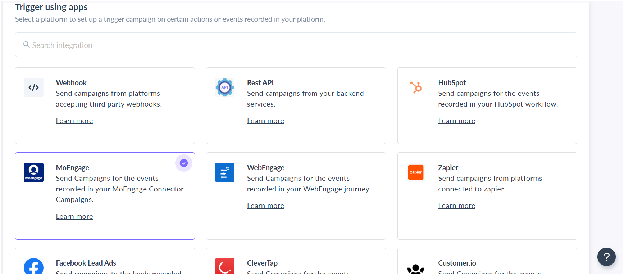Select the Rest API card title
This screenshot has width=624, height=275.
260,83
